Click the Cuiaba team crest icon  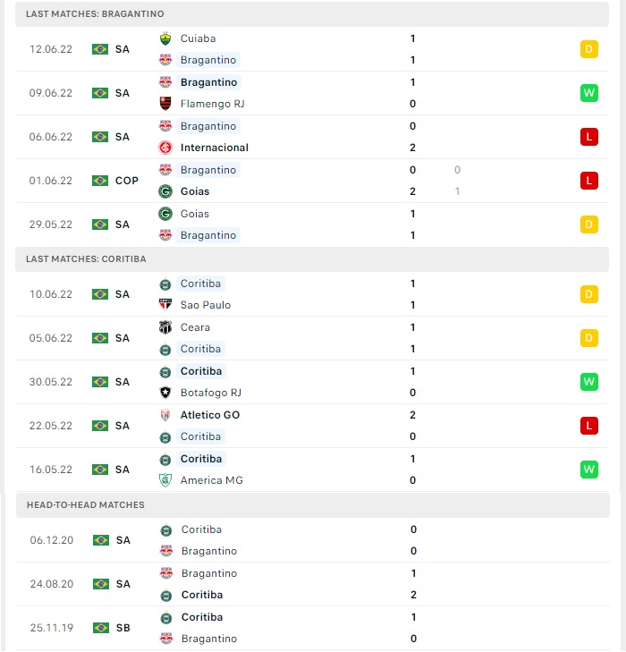165,38
